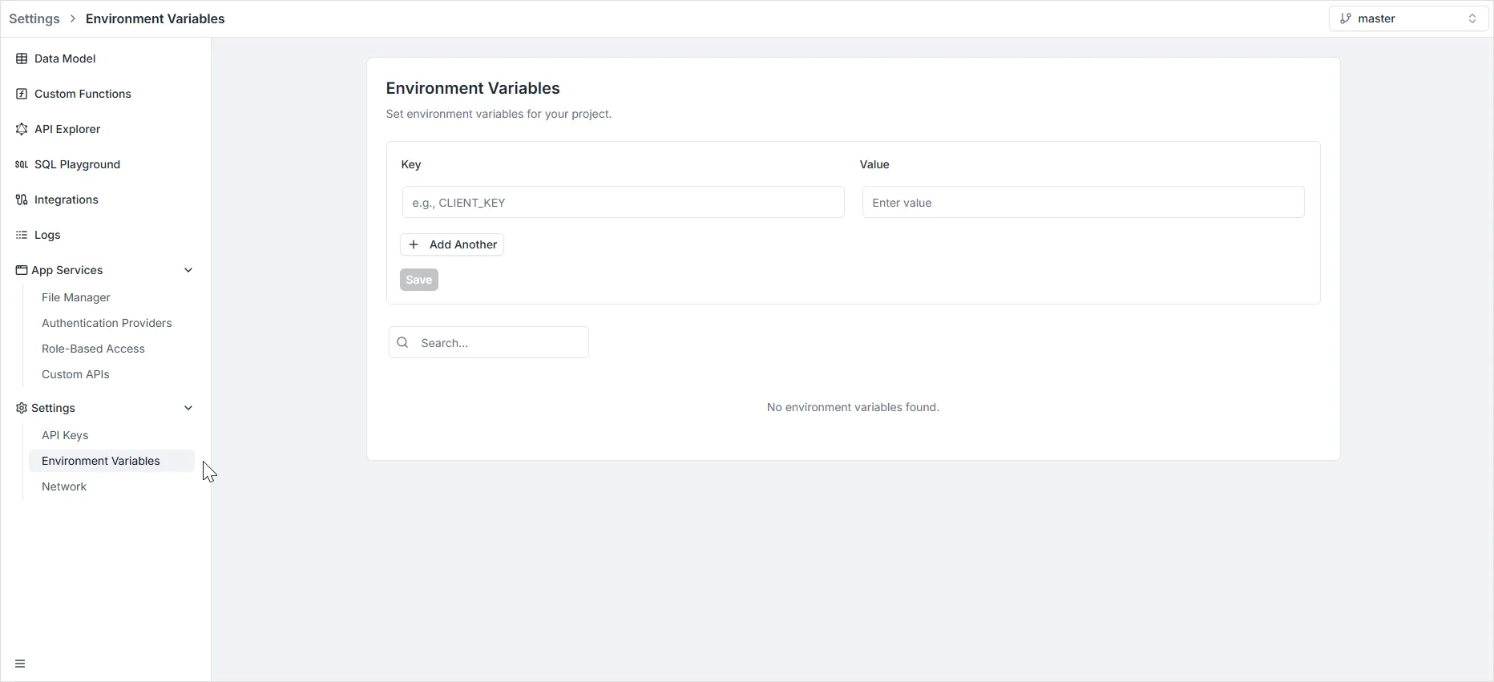The height and width of the screenshot is (682, 1494).
Task: Click the plus icon on Add Another
Action: [414, 244]
